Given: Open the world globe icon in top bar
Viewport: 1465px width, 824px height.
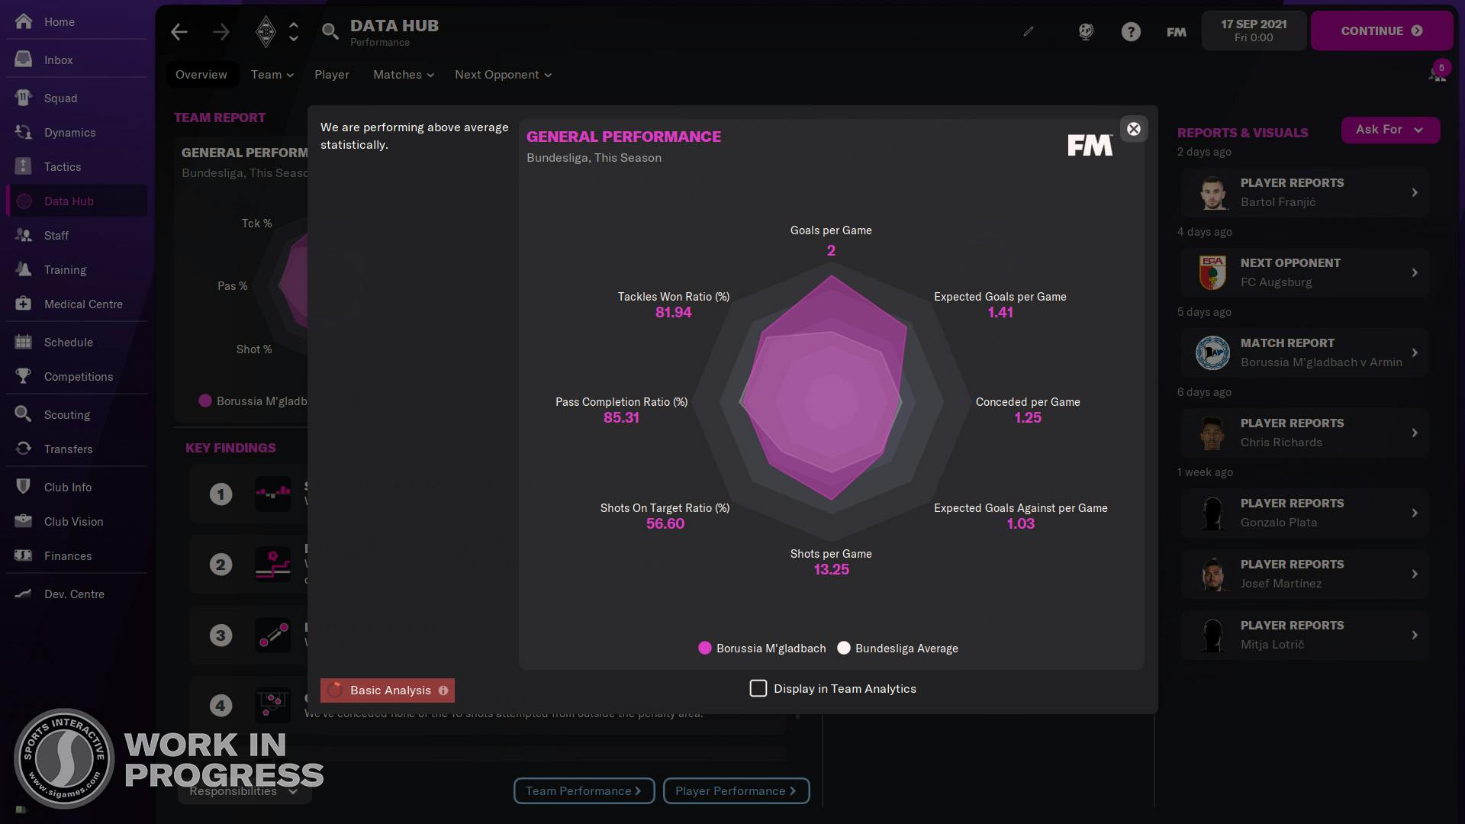Looking at the screenshot, I should click(1086, 31).
